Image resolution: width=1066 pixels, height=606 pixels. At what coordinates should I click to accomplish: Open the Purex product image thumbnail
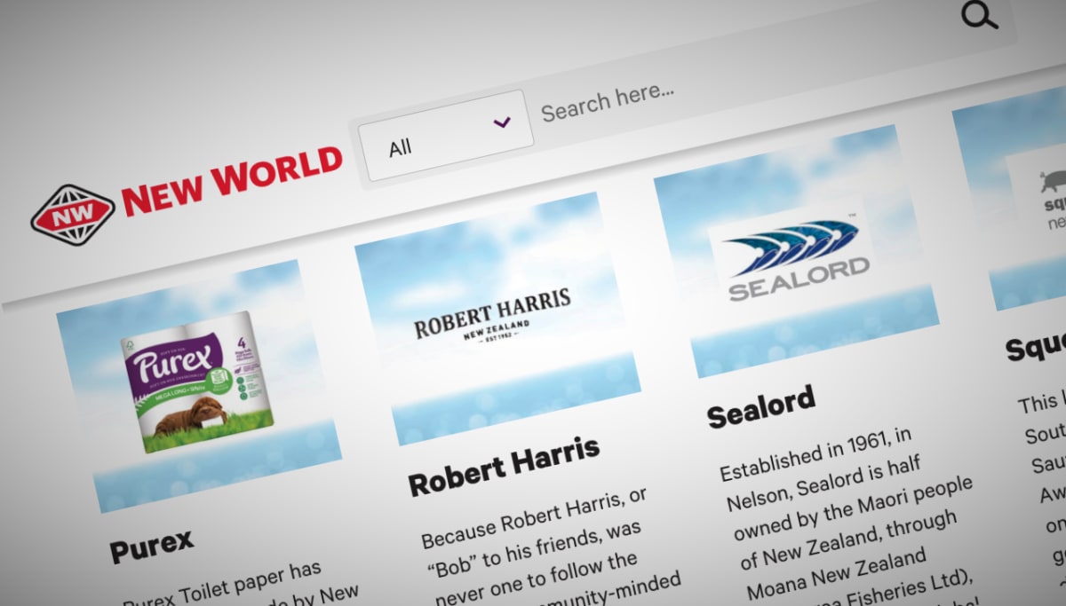pyautogui.click(x=199, y=386)
